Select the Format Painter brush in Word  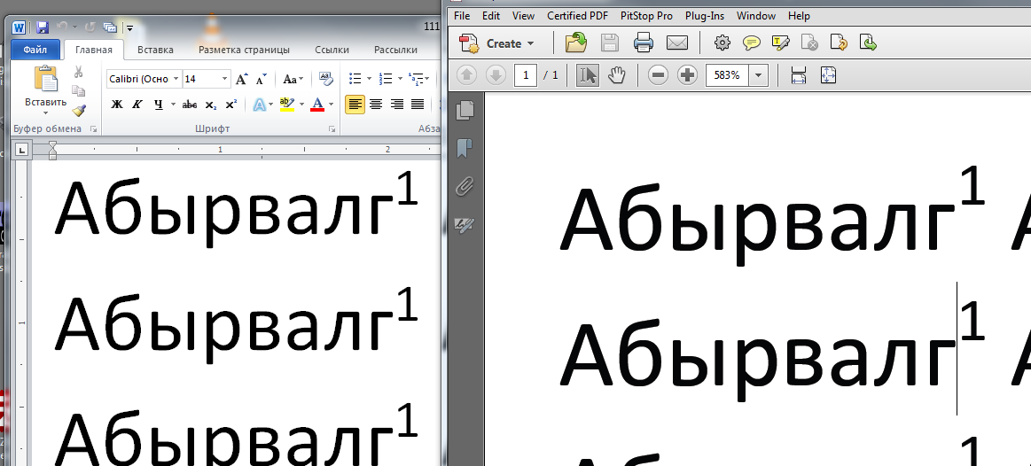(x=79, y=111)
